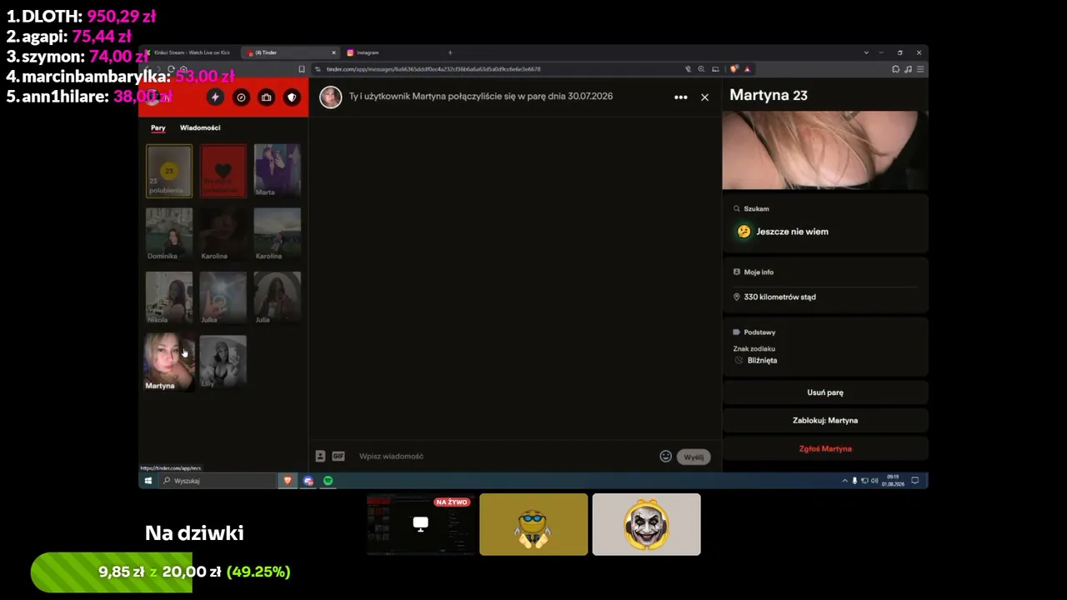The height and width of the screenshot is (600, 1067).
Task: Open the work mode briefcase icon
Action: pyautogui.click(x=266, y=97)
